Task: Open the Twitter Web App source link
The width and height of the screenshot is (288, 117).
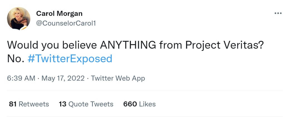Action: click(x=118, y=78)
